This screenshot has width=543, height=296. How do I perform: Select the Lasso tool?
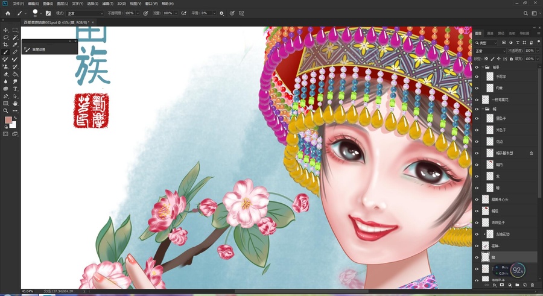5,37
